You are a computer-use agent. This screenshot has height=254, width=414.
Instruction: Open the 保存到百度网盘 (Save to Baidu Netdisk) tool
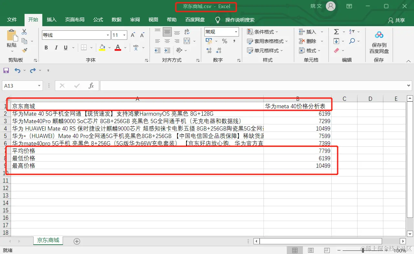[379, 40]
